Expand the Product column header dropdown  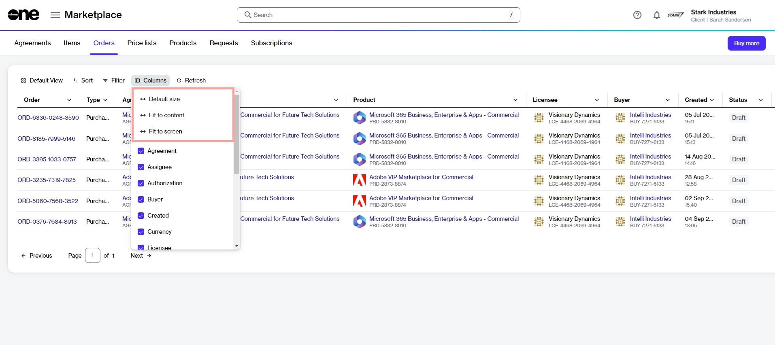[515, 100]
